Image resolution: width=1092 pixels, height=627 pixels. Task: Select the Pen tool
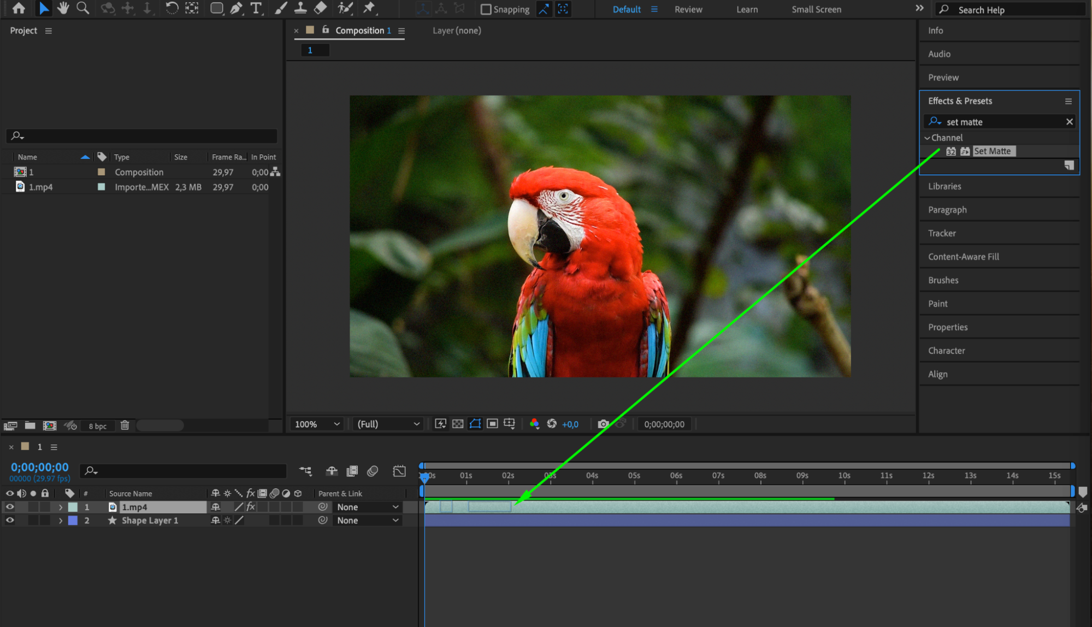[x=236, y=8]
